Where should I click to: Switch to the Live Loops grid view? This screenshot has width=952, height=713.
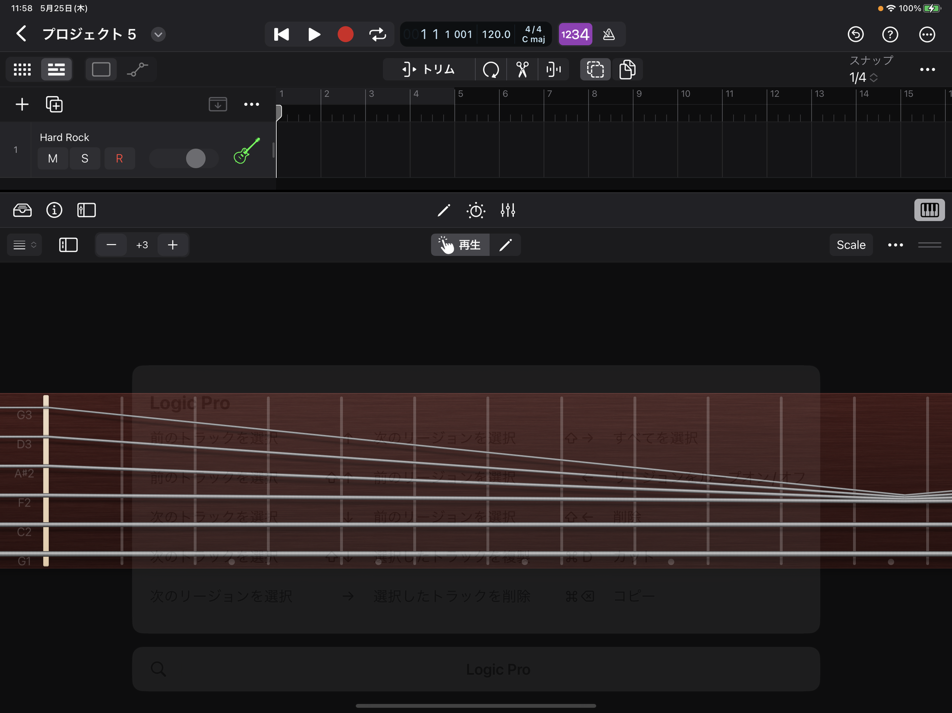tap(22, 69)
